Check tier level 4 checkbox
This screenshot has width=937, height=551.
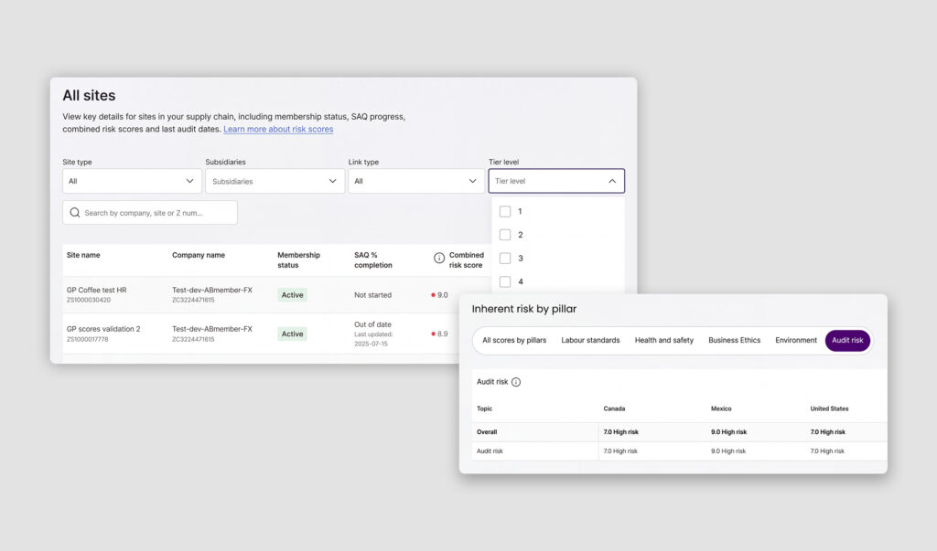505,281
